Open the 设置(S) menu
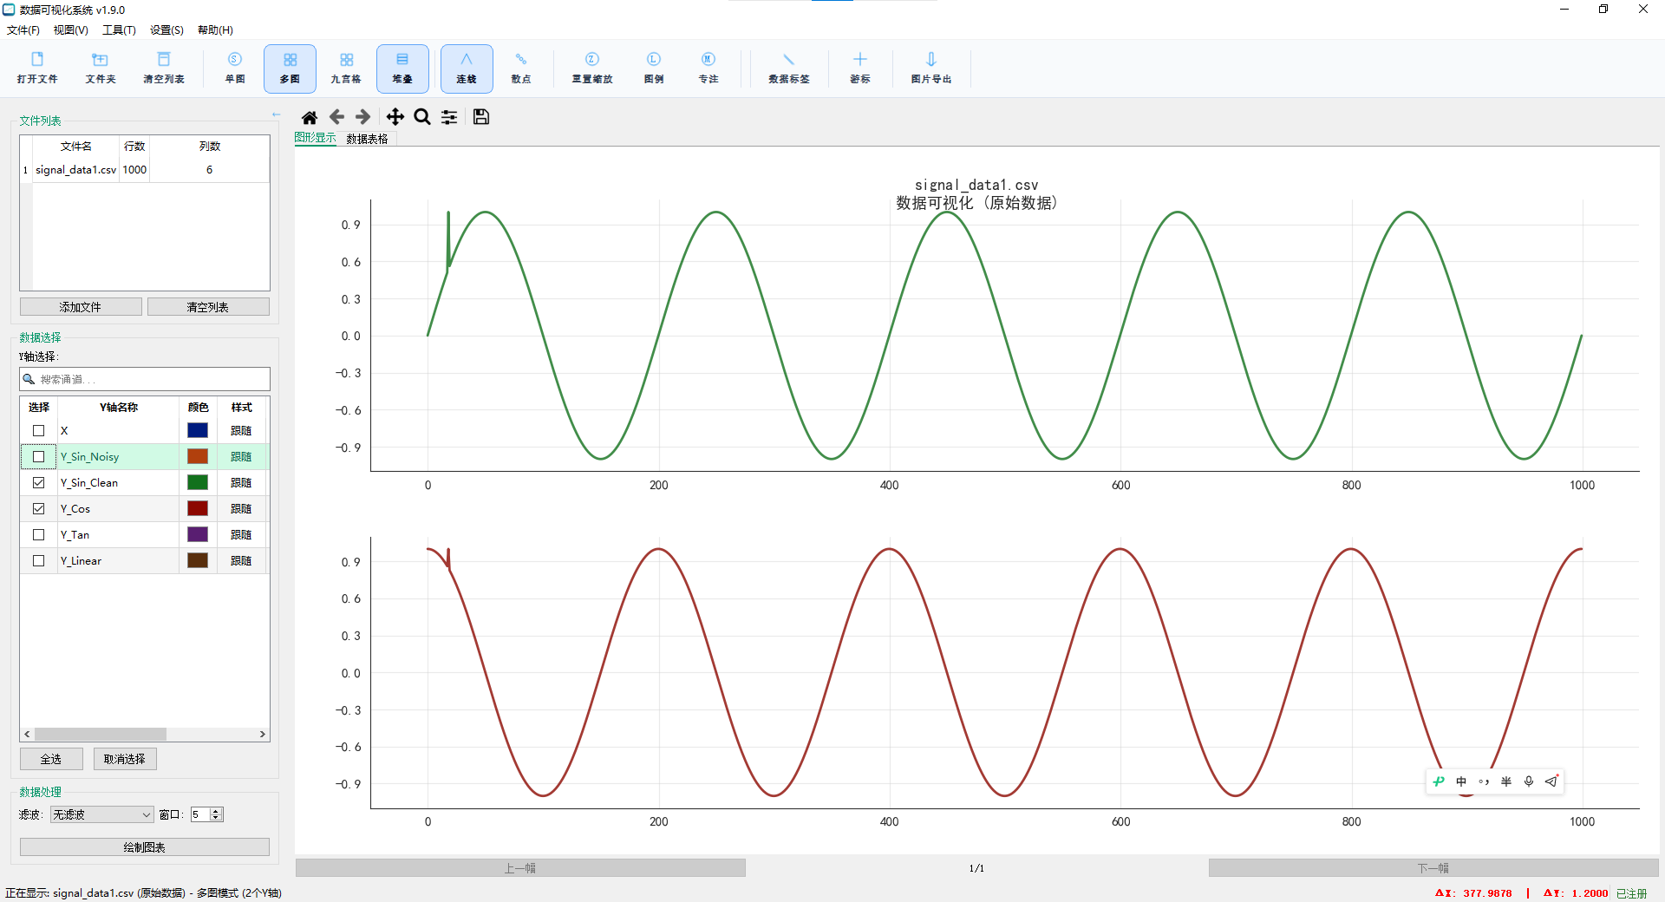Screen dimensions: 1665x902 (166, 29)
